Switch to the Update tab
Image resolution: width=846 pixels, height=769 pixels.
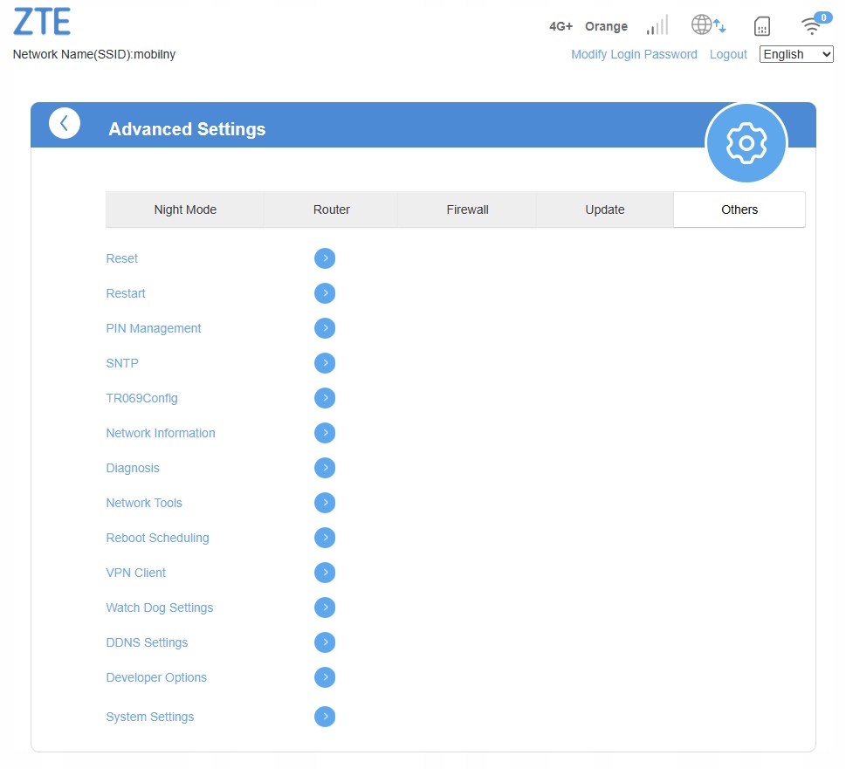tap(605, 209)
